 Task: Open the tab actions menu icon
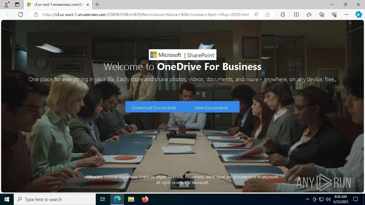17,5
